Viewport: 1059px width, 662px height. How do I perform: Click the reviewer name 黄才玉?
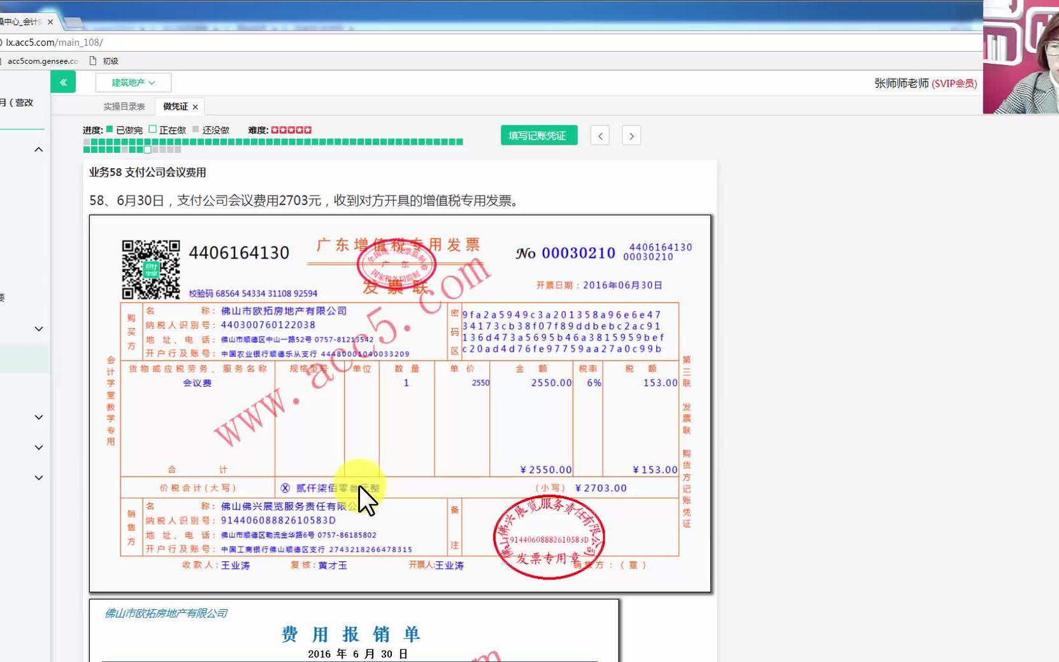[333, 565]
